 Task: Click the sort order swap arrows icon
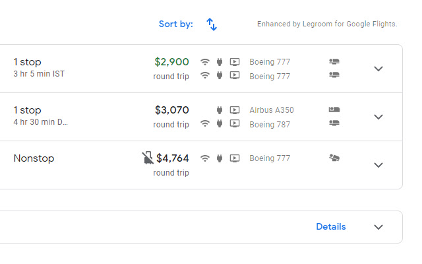[x=212, y=24]
